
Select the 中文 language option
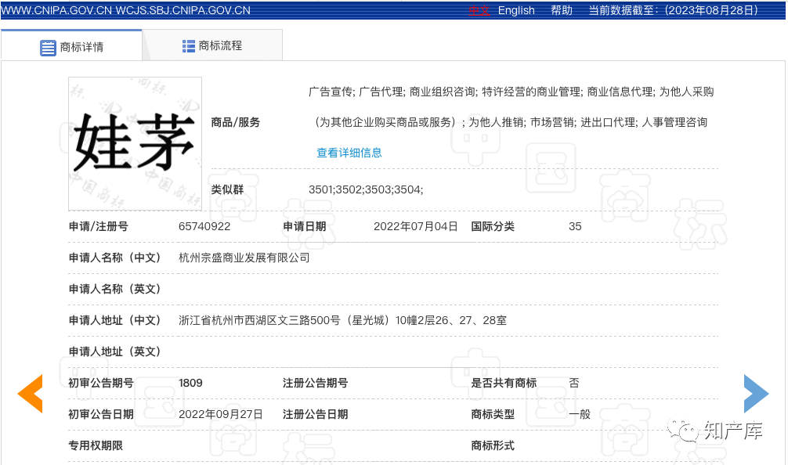coord(479,10)
